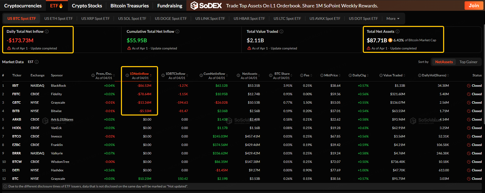485x193 pixels.
Task: Open the Crypto Stocks tab
Action: [87, 6]
